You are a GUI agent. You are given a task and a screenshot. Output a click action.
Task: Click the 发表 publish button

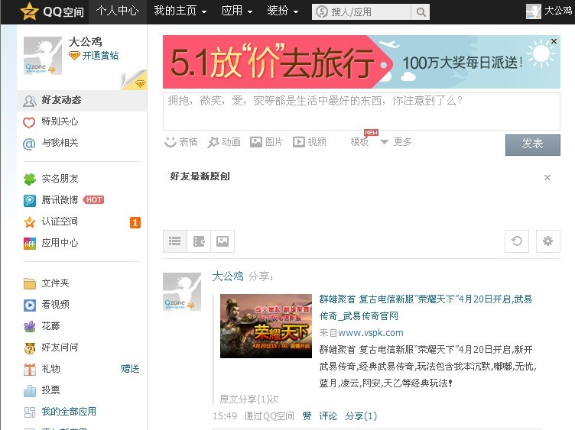tap(532, 144)
